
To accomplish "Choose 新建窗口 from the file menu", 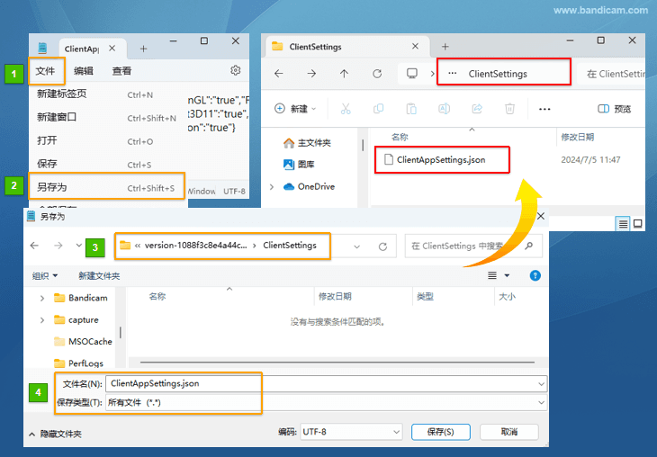I will click(106, 118).
